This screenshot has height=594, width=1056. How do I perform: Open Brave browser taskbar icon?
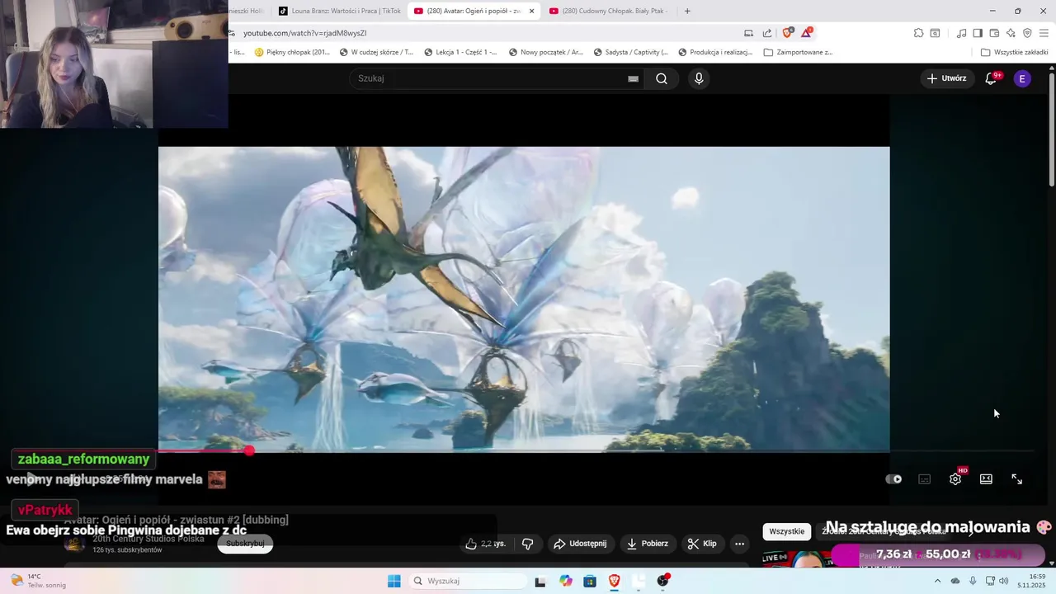(615, 581)
